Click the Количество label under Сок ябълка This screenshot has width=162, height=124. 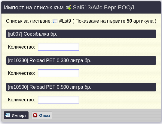point(22,47)
